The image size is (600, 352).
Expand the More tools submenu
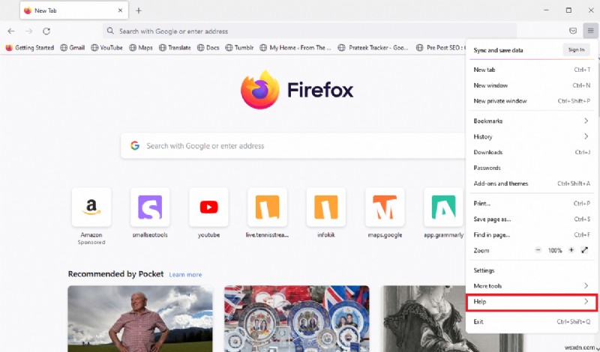coord(532,286)
